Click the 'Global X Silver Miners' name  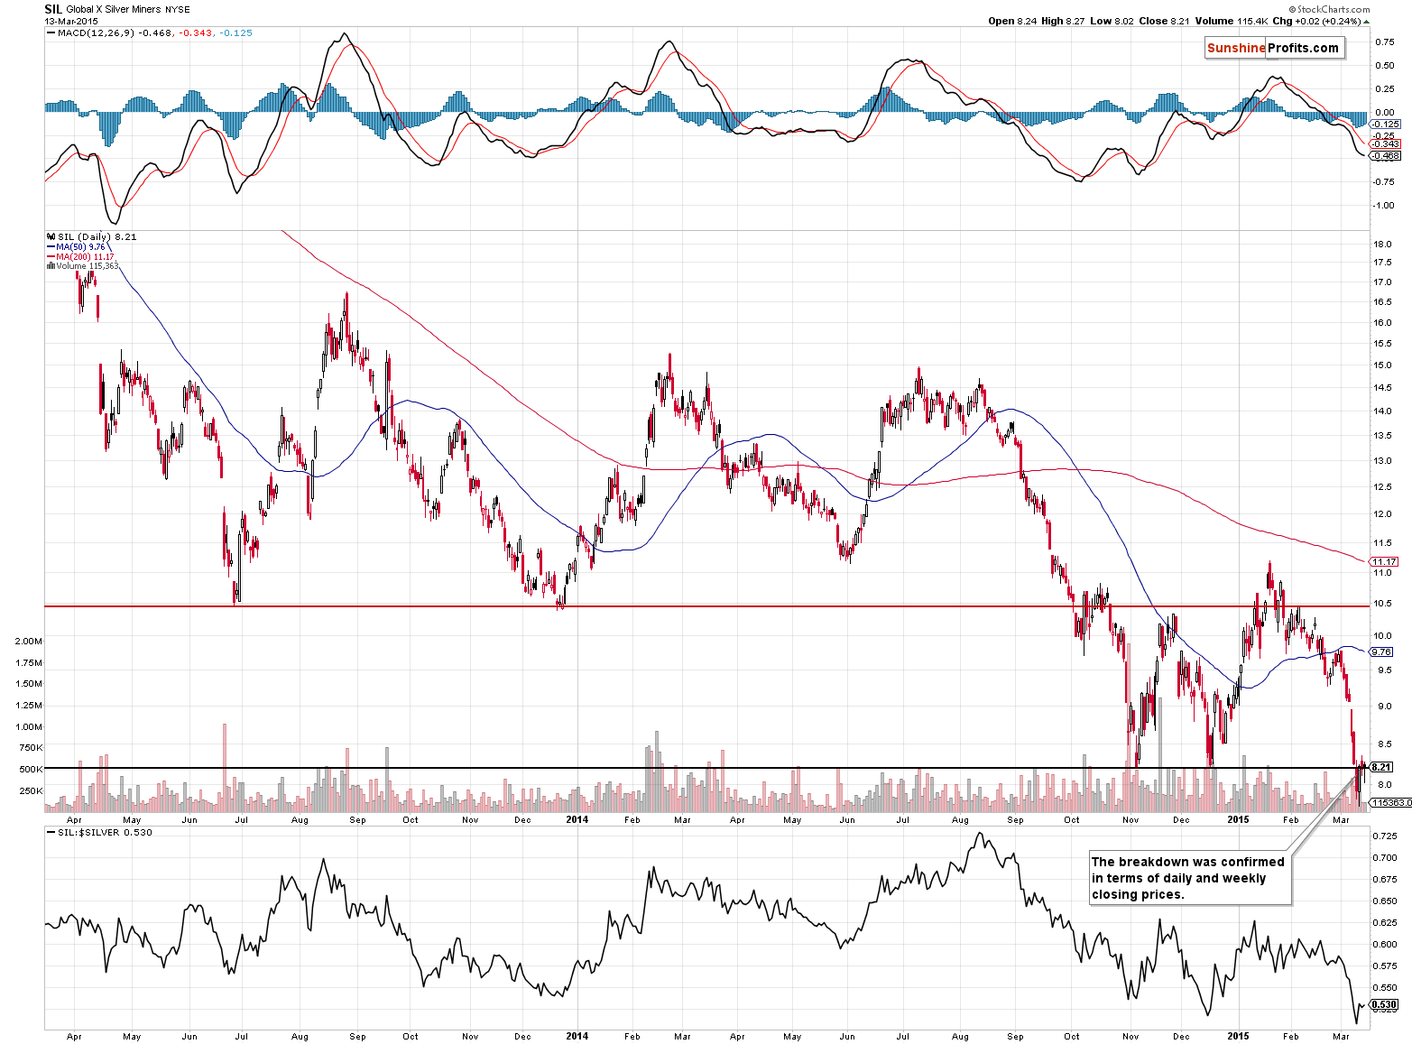(x=114, y=10)
